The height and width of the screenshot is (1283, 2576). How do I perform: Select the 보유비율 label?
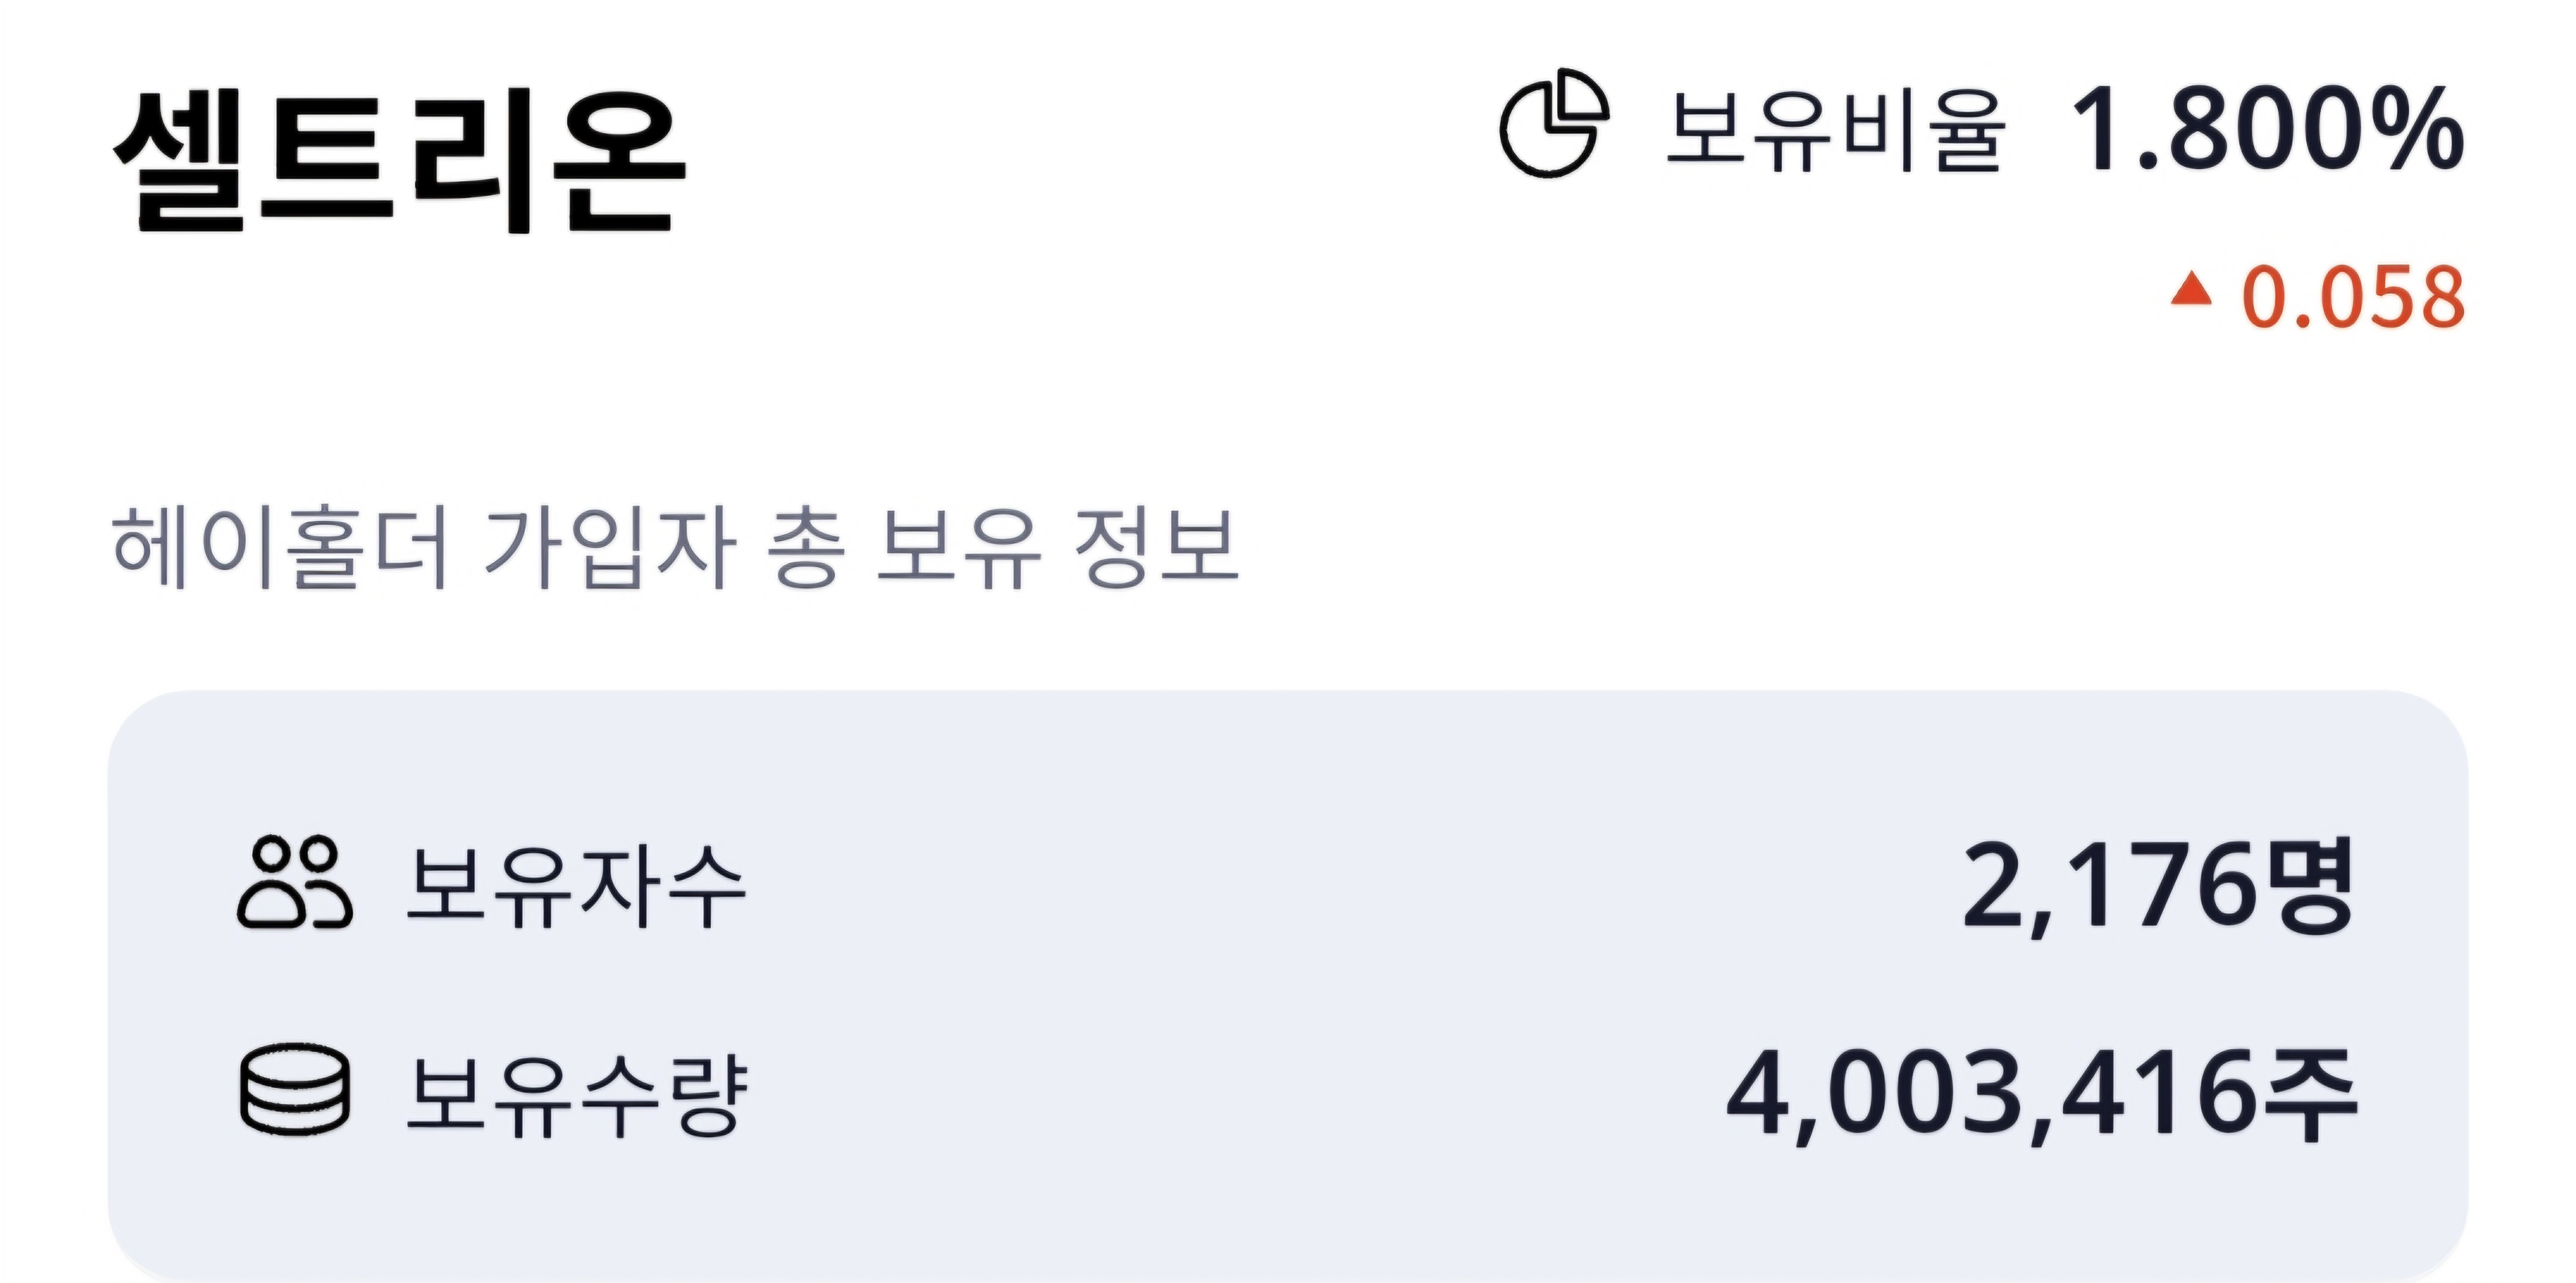(1834, 130)
